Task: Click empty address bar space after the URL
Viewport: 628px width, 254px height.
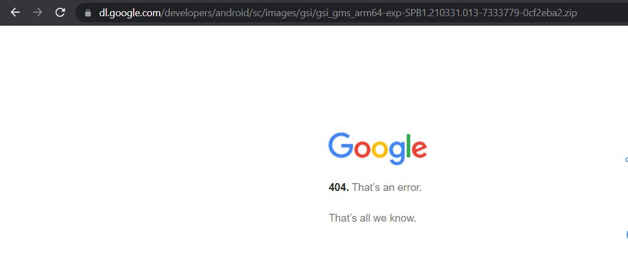Action: pyautogui.click(x=601, y=13)
